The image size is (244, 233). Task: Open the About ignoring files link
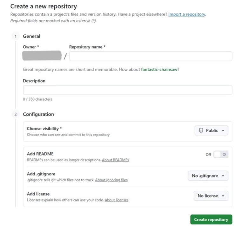point(111,180)
